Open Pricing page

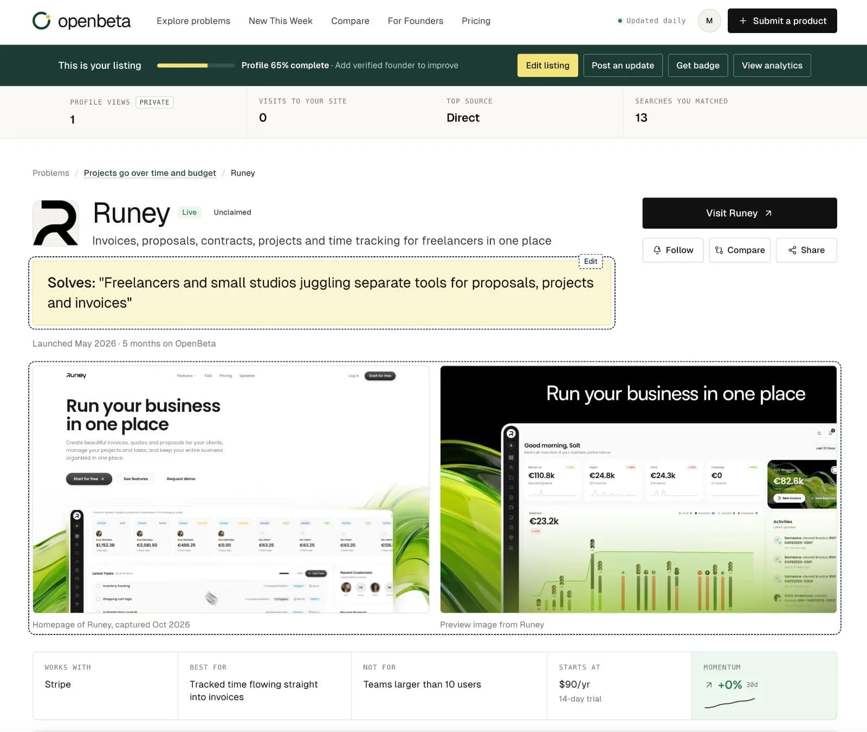point(476,21)
